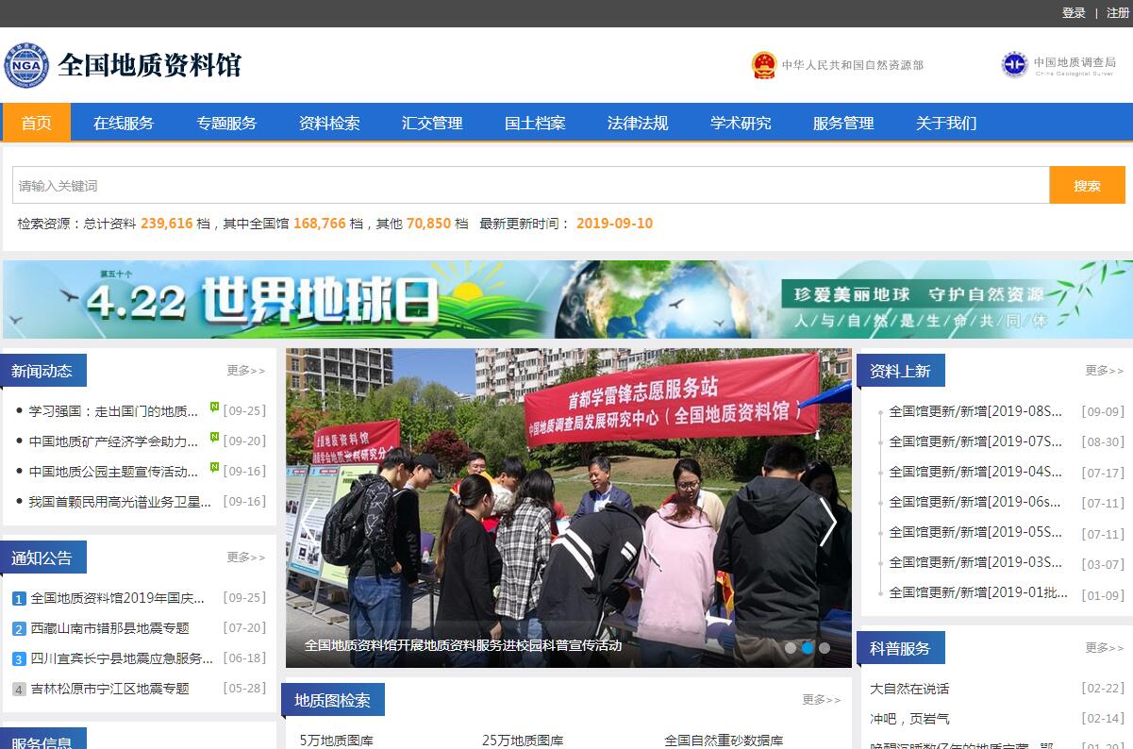Click the 科普服务 section header
Image resolution: width=1133 pixels, height=749 pixels.
(901, 648)
